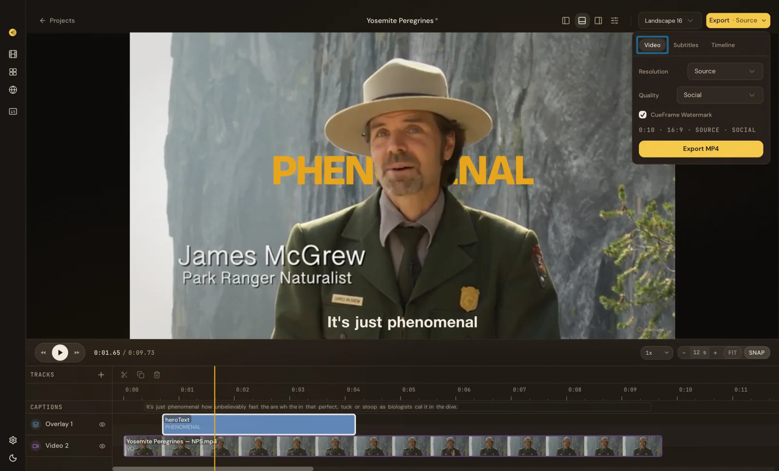The width and height of the screenshot is (779, 471).
Task: Zoom out timeline with minus button
Action: (x=684, y=353)
